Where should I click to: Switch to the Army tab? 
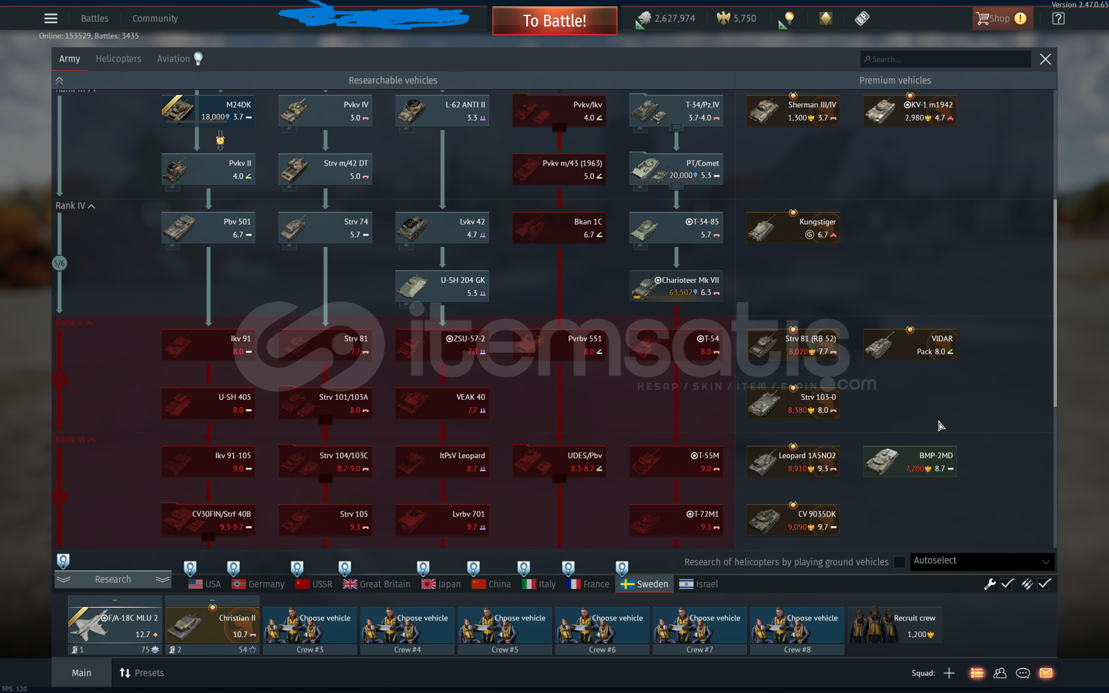coord(69,59)
